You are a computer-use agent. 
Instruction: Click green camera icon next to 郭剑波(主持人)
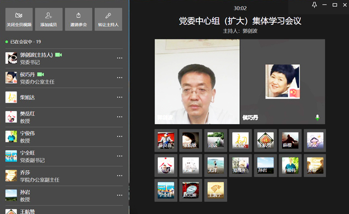tap(59, 55)
